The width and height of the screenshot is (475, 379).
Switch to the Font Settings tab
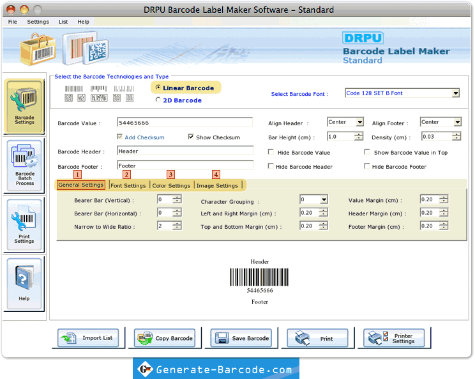[x=128, y=185]
